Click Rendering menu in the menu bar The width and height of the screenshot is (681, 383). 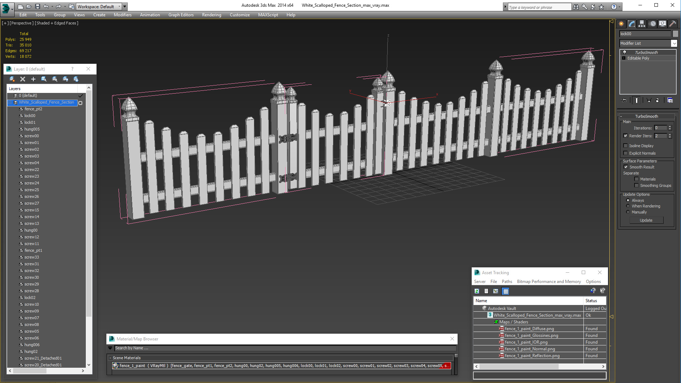point(212,15)
